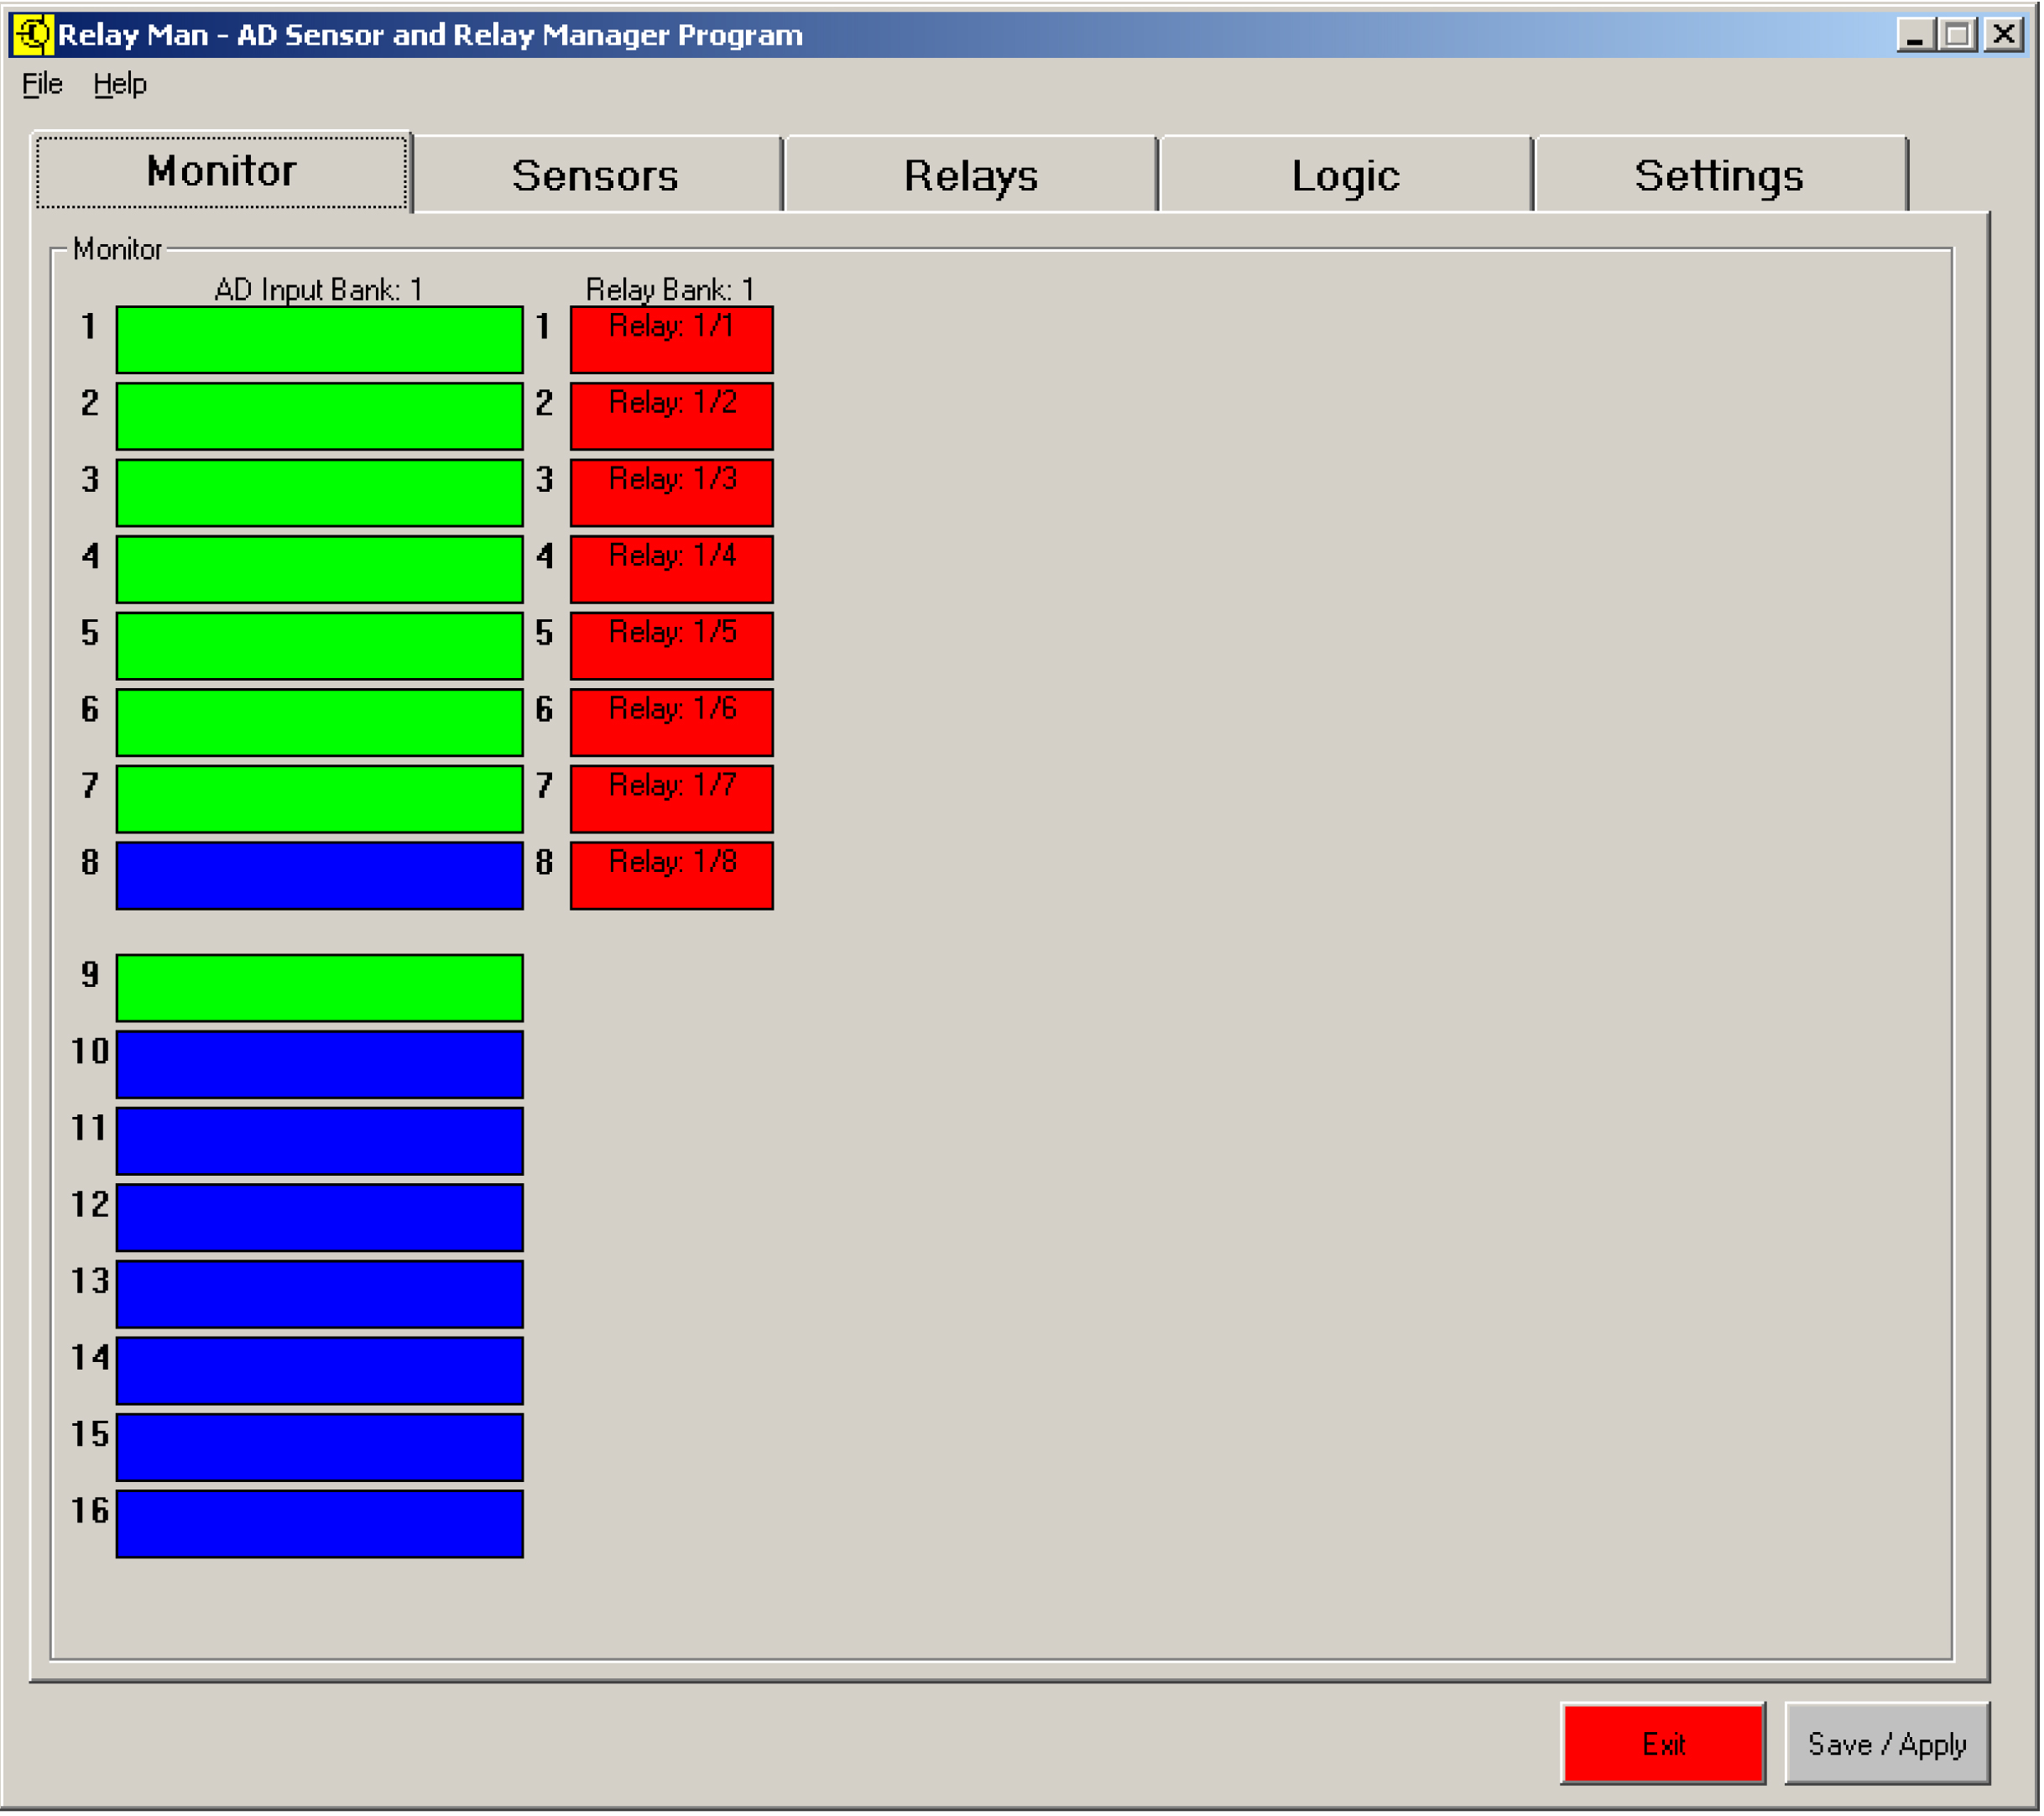Image resolution: width=2044 pixels, height=1816 pixels.
Task: Click blue AD input bar 16
Action: [x=320, y=1525]
